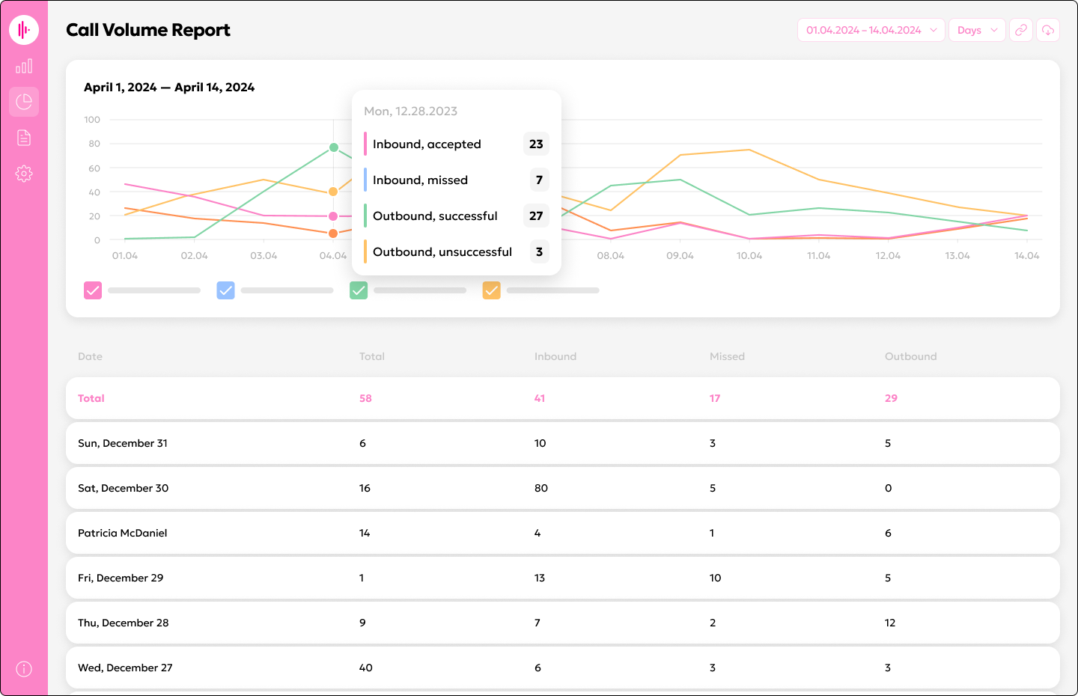Click the copy link icon button
Screen dimensions: 1078x696
[1021, 30]
